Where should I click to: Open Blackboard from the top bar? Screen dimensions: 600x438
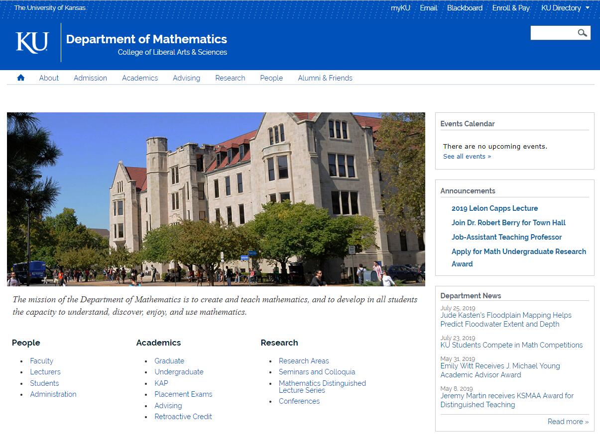point(464,7)
